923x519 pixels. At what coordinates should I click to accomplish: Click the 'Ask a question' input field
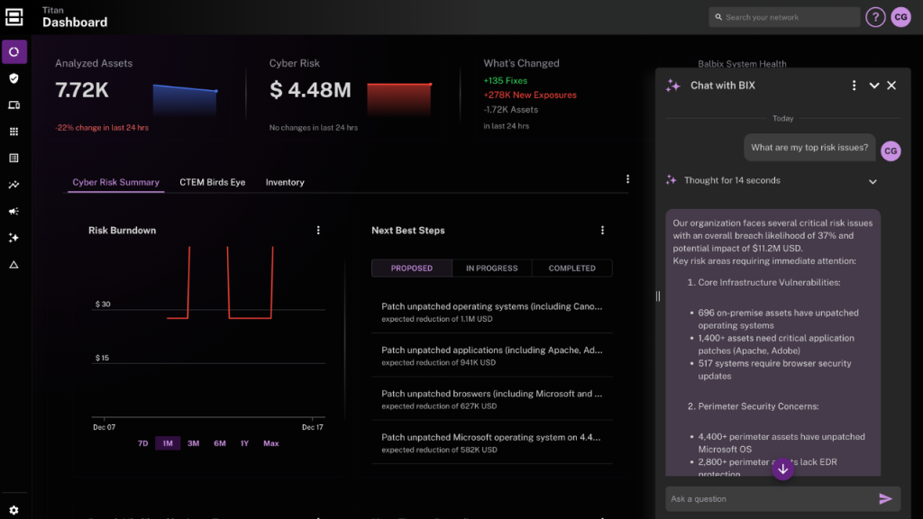point(766,498)
